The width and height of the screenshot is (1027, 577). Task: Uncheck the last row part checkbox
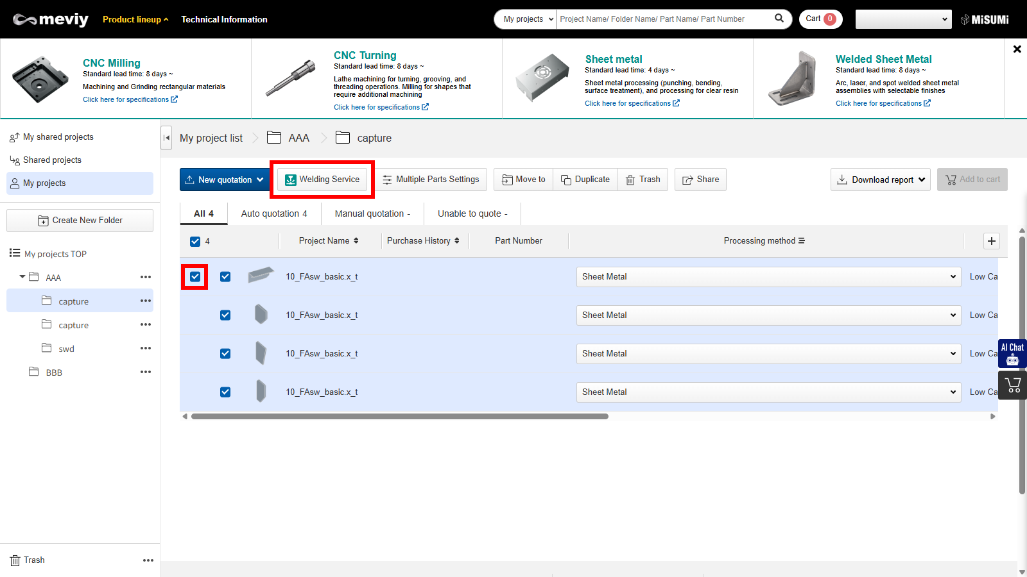coord(225,392)
